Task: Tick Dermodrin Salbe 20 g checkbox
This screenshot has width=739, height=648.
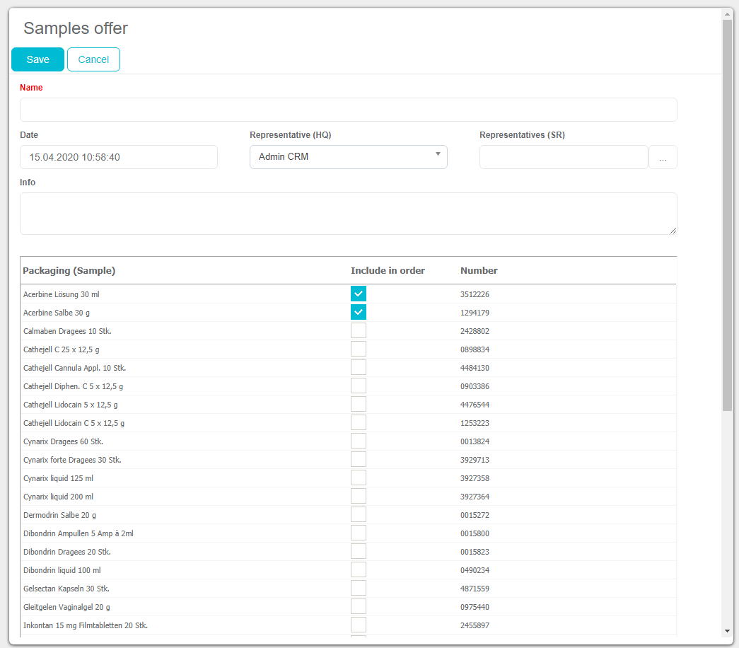Action: [x=359, y=514]
